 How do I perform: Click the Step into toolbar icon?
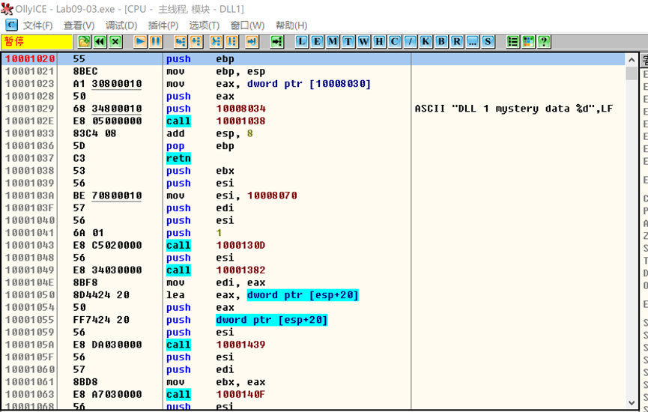click(x=181, y=41)
